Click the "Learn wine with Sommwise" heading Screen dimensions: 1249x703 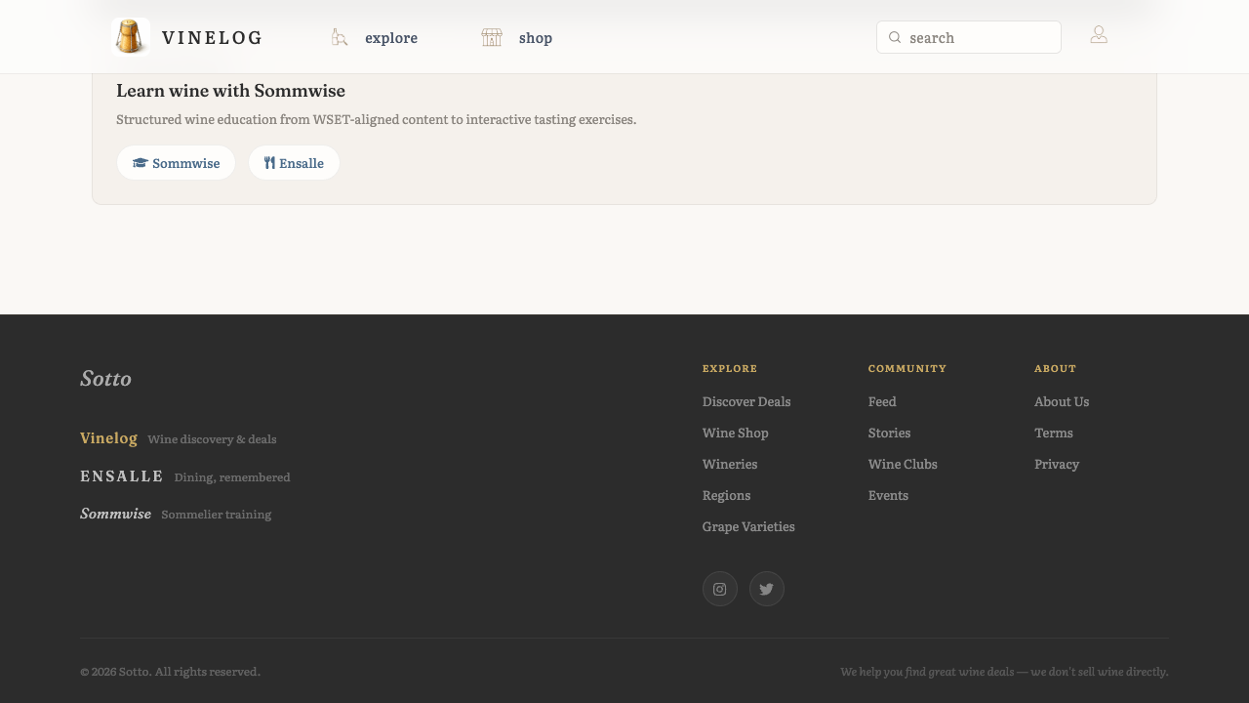click(x=230, y=91)
